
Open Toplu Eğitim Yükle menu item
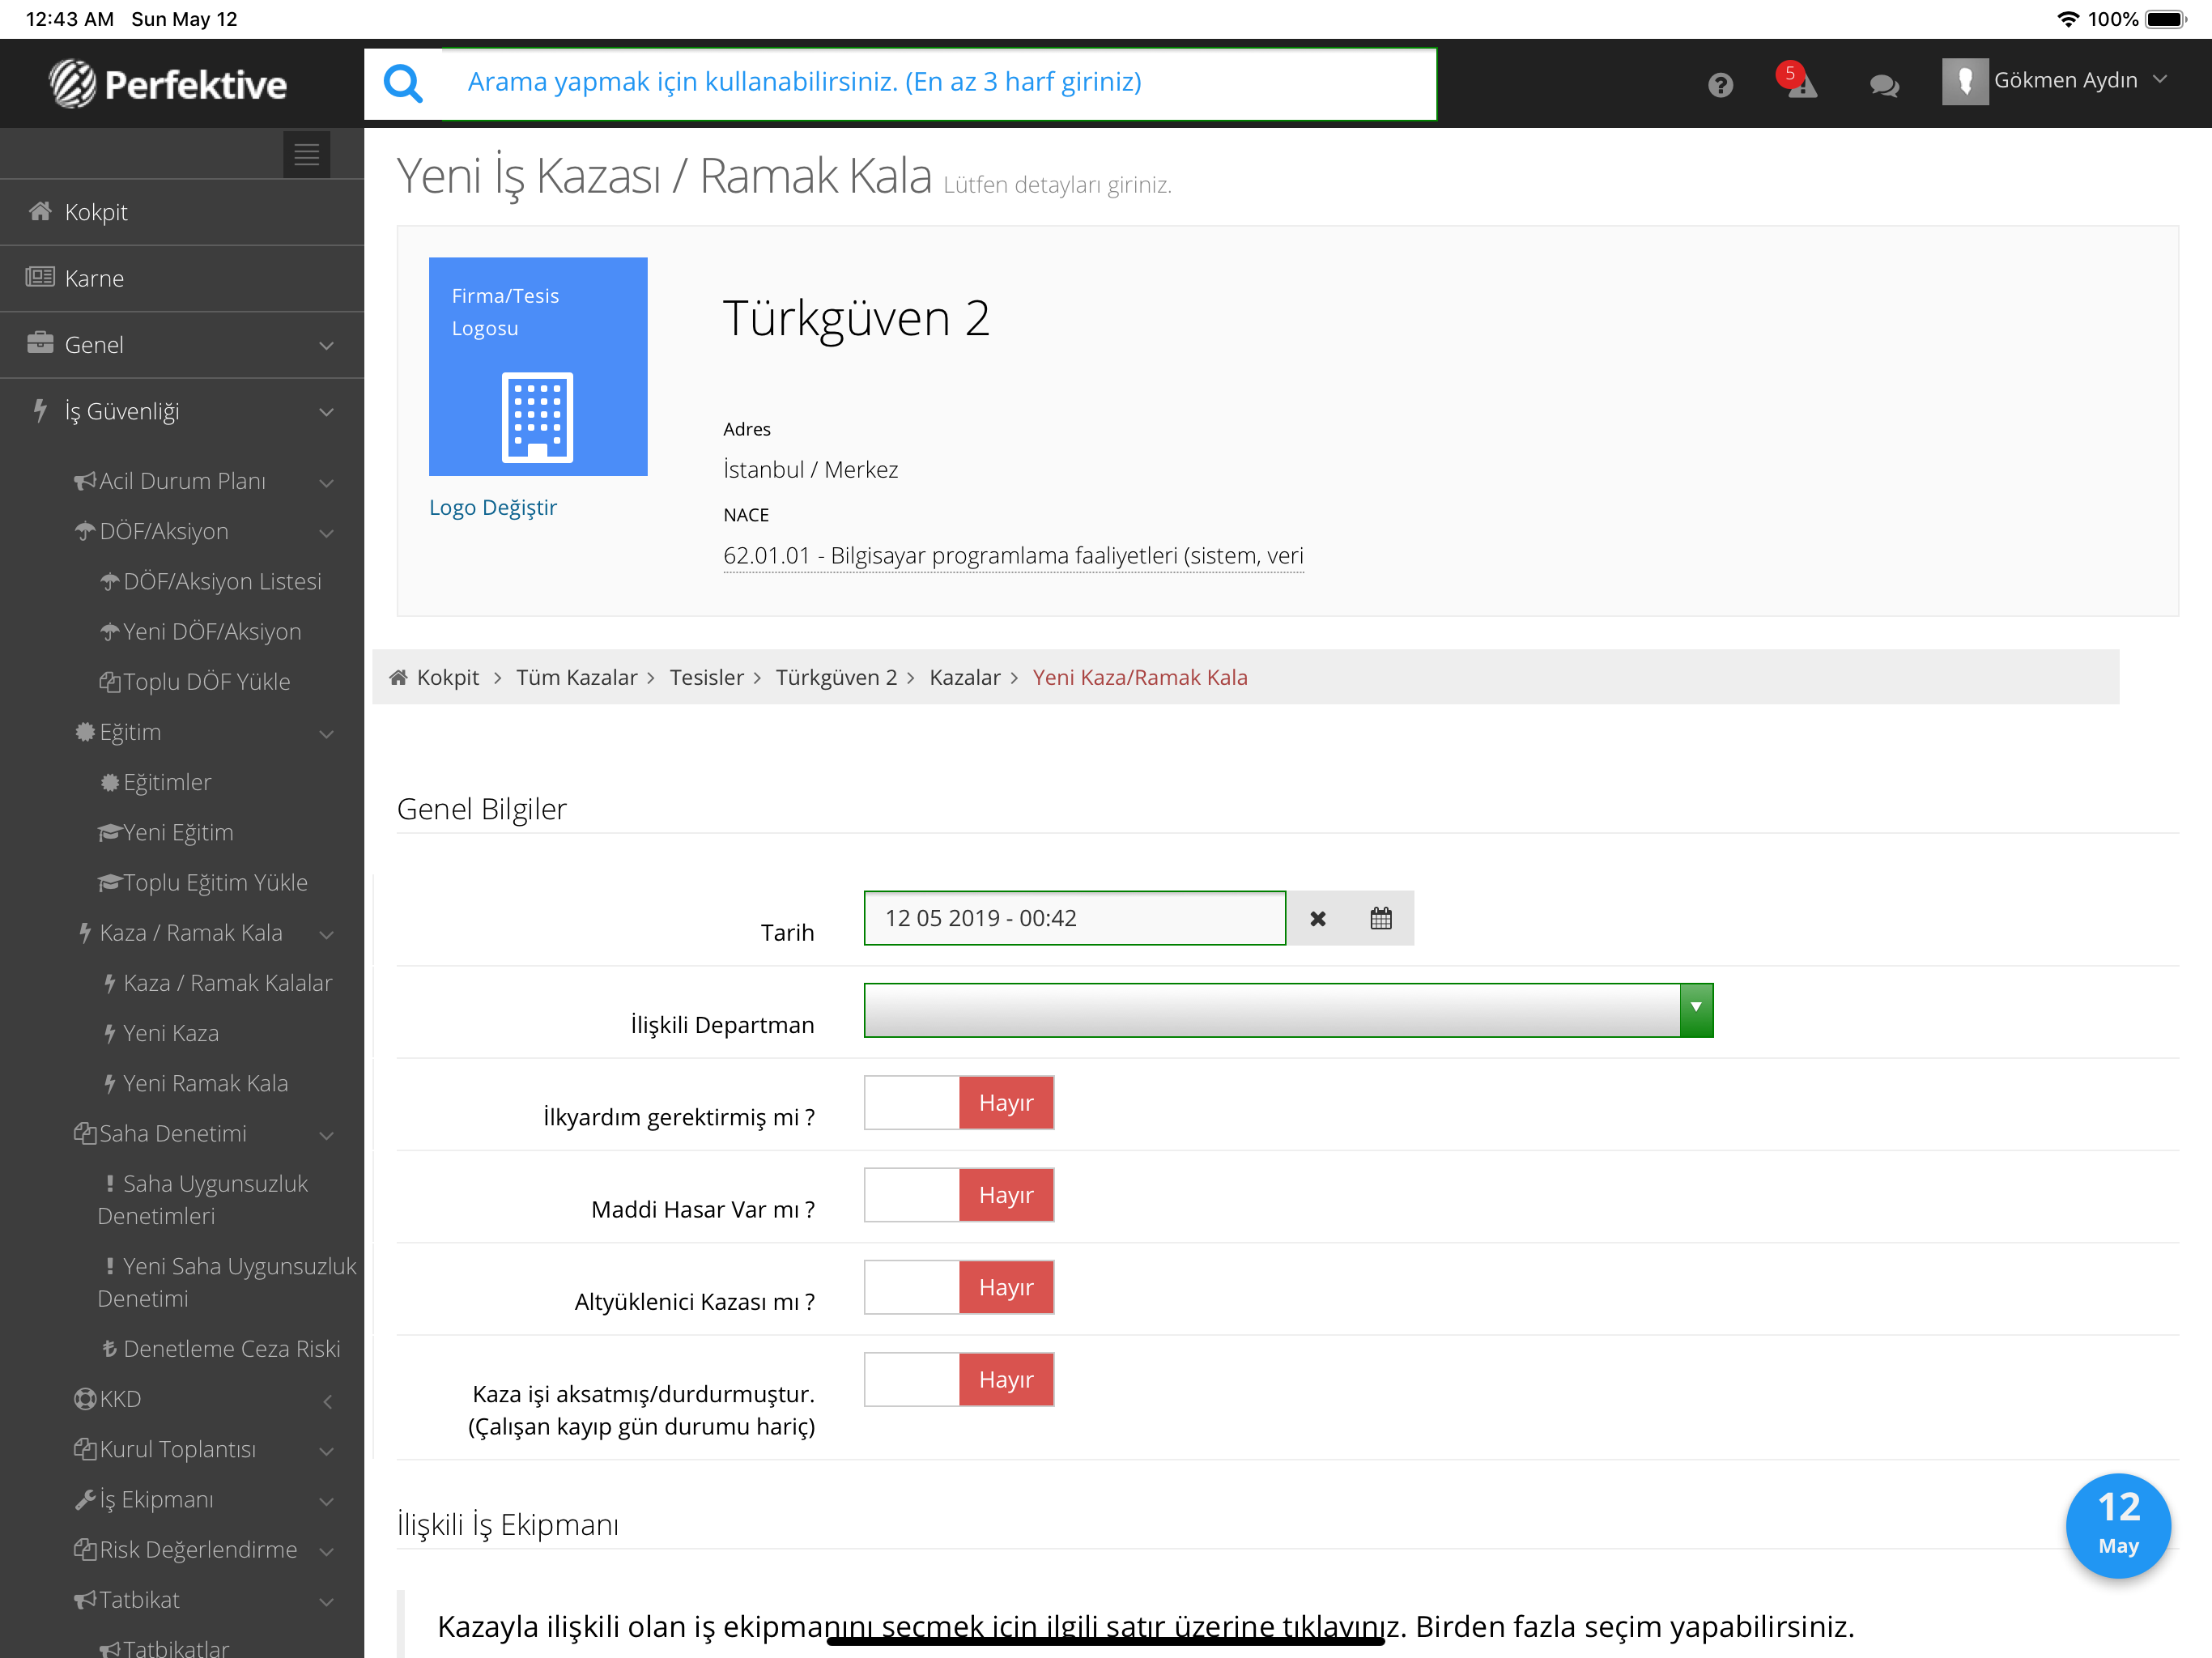[203, 882]
